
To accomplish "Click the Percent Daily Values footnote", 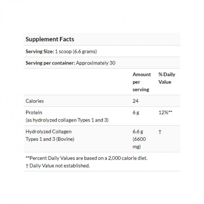I will coord(87,158).
